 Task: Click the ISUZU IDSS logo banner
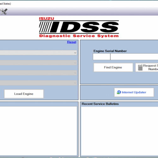[x=79, y=27]
